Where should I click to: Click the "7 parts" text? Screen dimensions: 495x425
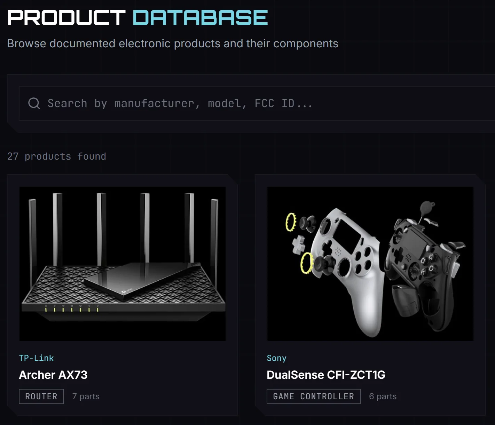[x=86, y=396]
